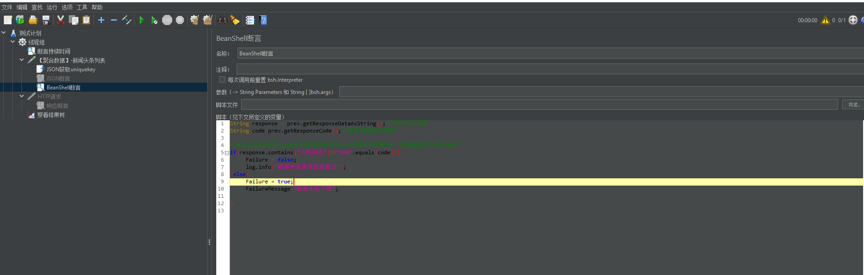
Task: Open search with binoculars icon
Action: [x=222, y=20]
